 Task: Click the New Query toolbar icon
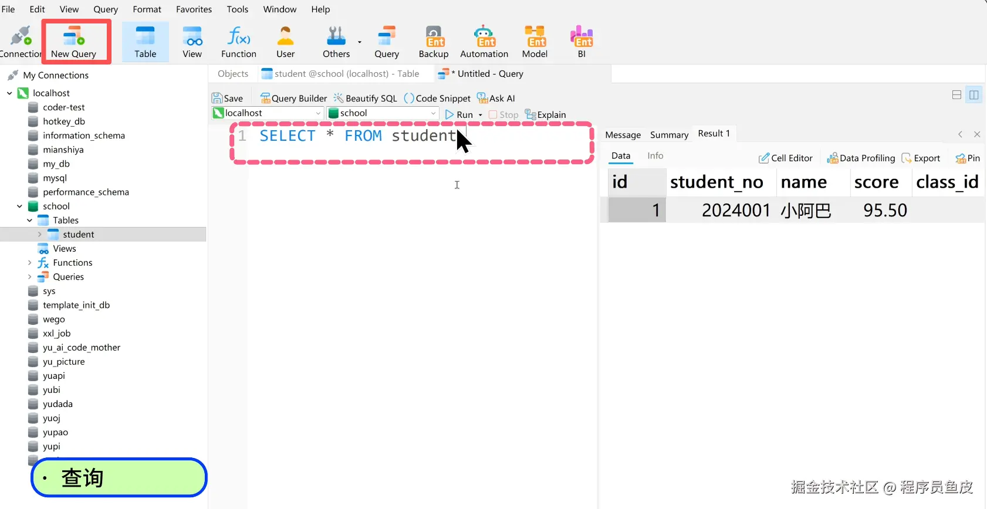point(74,42)
